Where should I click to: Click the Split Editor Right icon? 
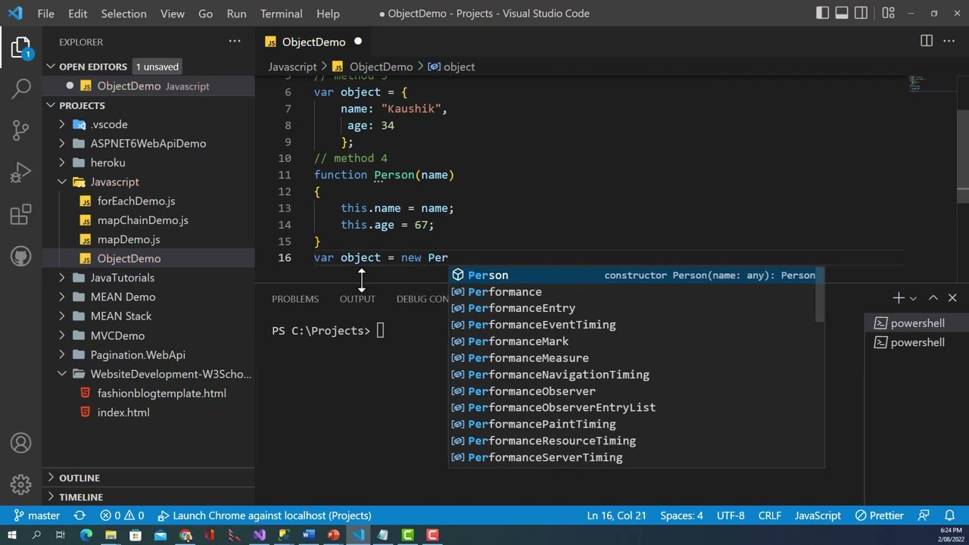point(927,41)
